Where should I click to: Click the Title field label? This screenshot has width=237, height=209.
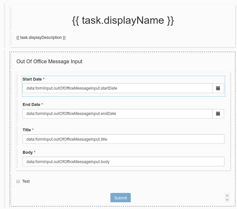(27, 130)
